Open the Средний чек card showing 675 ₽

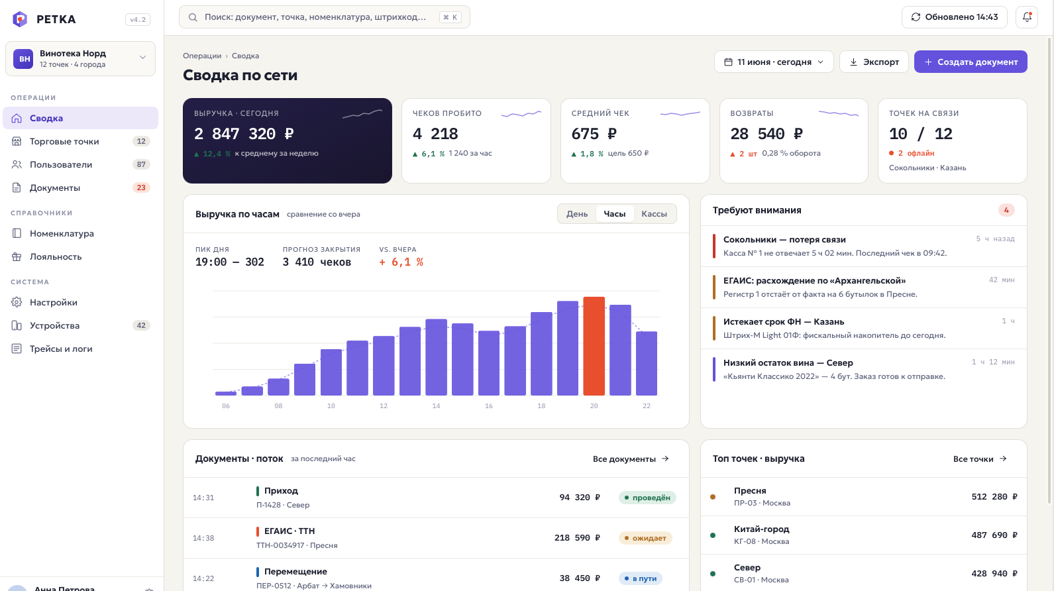pyautogui.click(x=635, y=140)
